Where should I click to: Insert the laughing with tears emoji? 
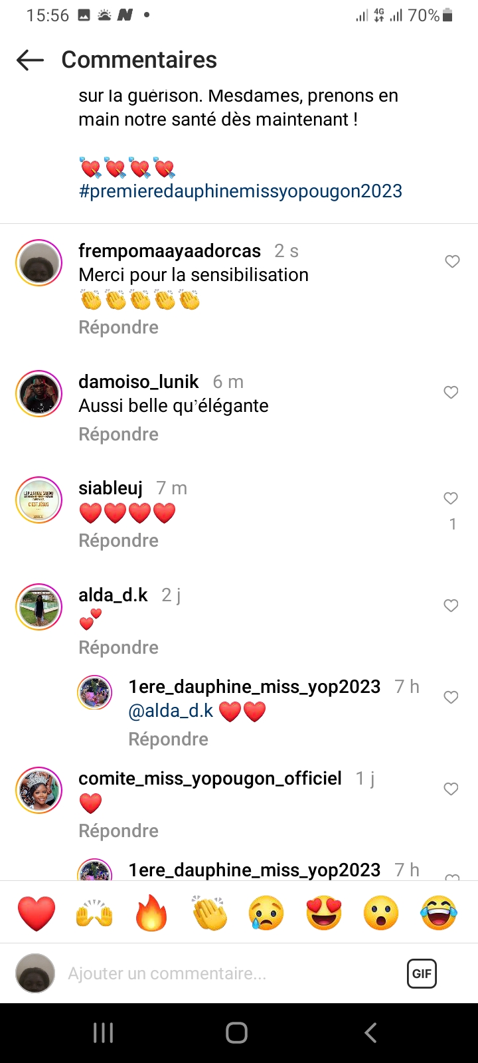tap(439, 913)
